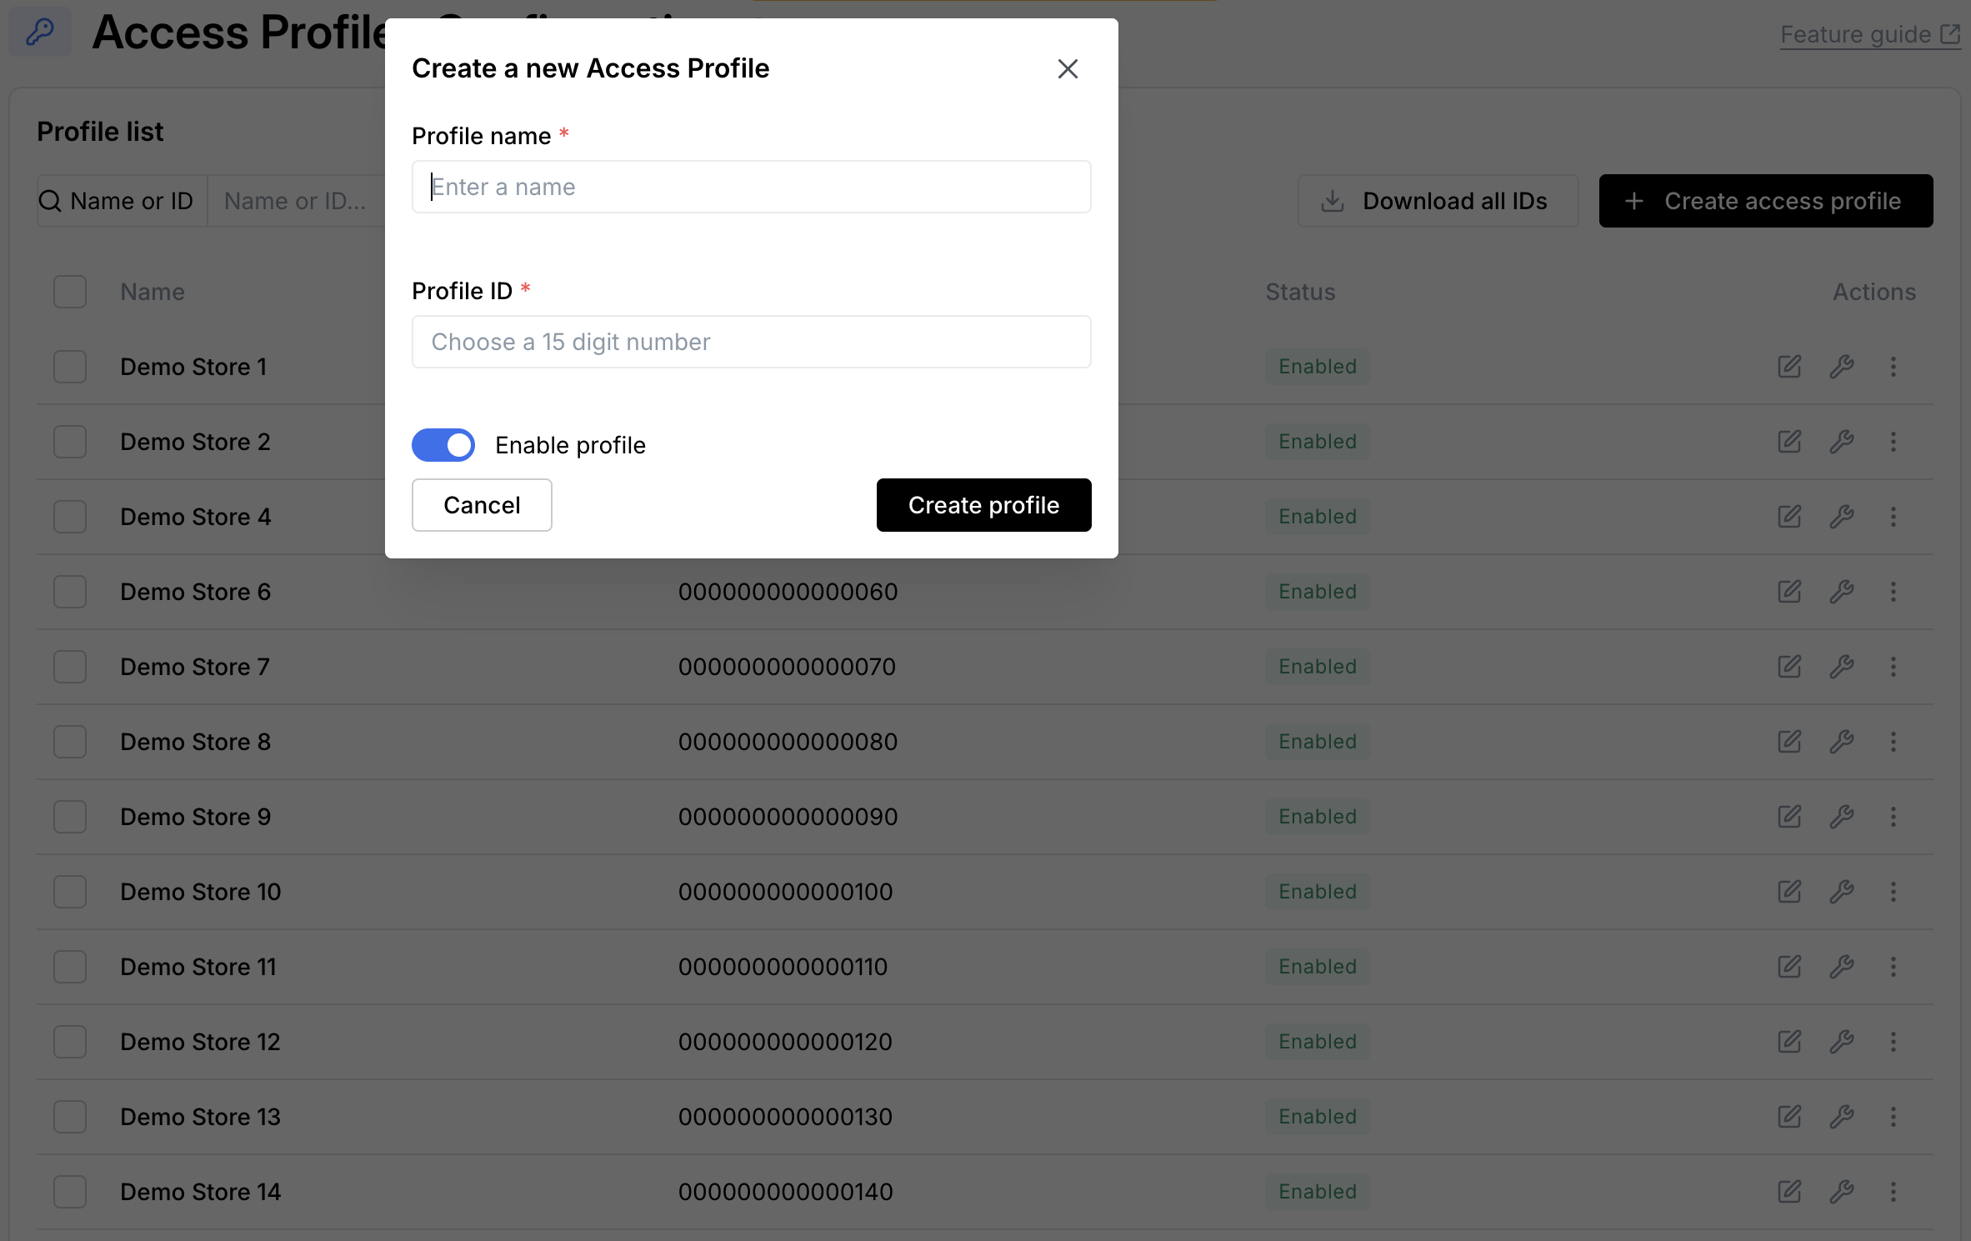The width and height of the screenshot is (1971, 1241).
Task: Click the Profile ID input field
Action: pyautogui.click(x=751, y=342)
